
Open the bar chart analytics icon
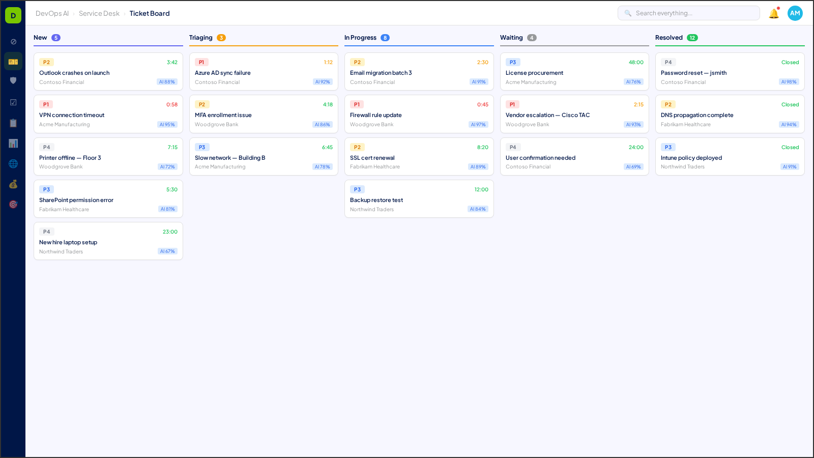pyautogui.click(x=13, y=143)
